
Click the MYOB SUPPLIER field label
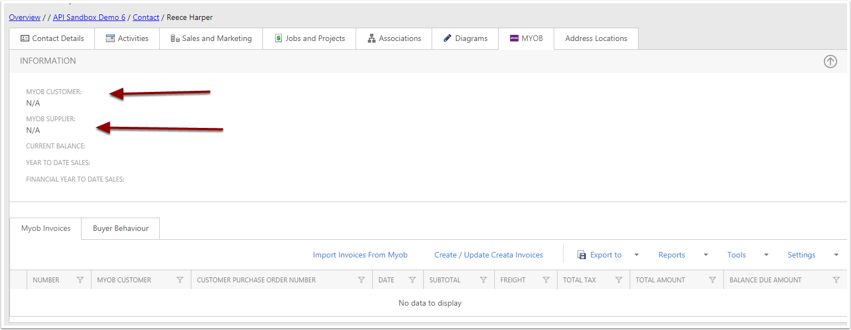click(50, 119)
